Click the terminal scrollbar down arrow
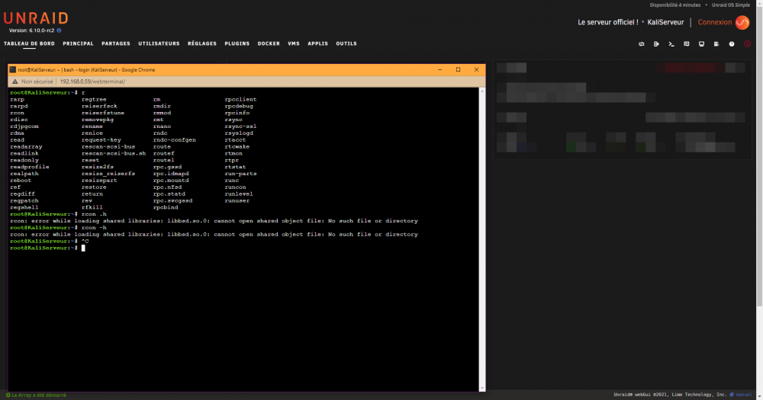 pyautogui.click(x=482, y=388)
